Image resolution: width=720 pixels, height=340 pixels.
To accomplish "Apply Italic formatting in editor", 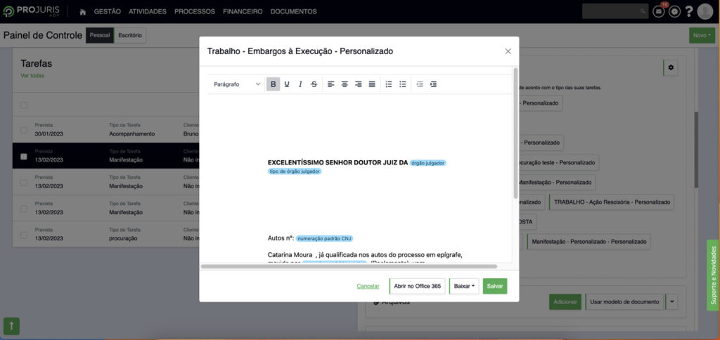I will point(300,84).
